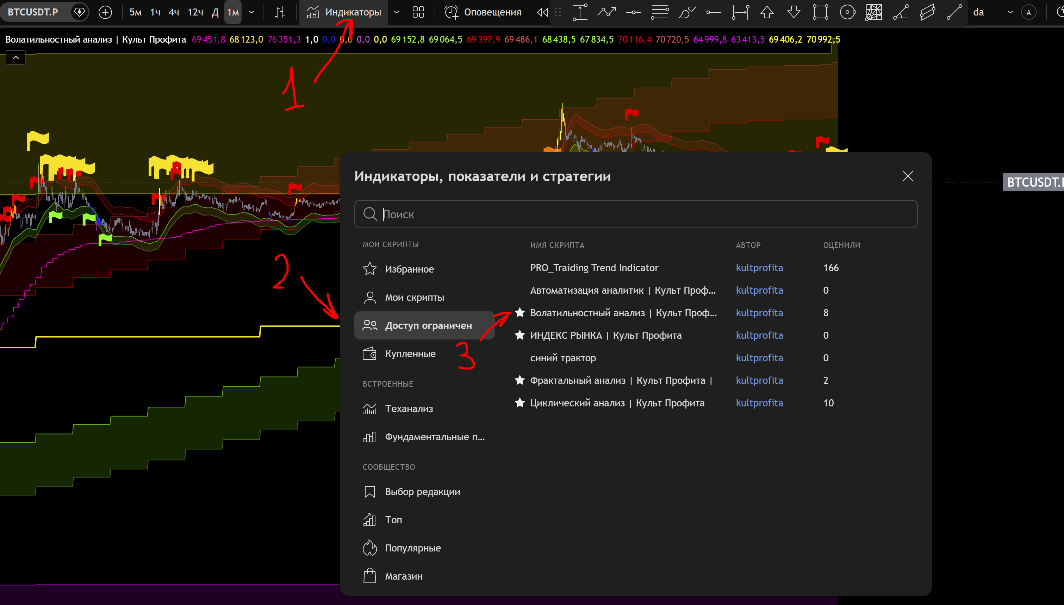1064x605 pixels.
Task: Open kultprofita author link for синий трактор
Action: coord(759,358)
